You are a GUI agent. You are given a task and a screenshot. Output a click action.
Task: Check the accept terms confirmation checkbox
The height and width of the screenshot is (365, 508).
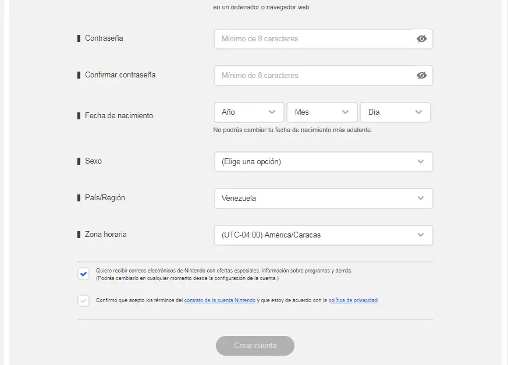click(84, 301)
